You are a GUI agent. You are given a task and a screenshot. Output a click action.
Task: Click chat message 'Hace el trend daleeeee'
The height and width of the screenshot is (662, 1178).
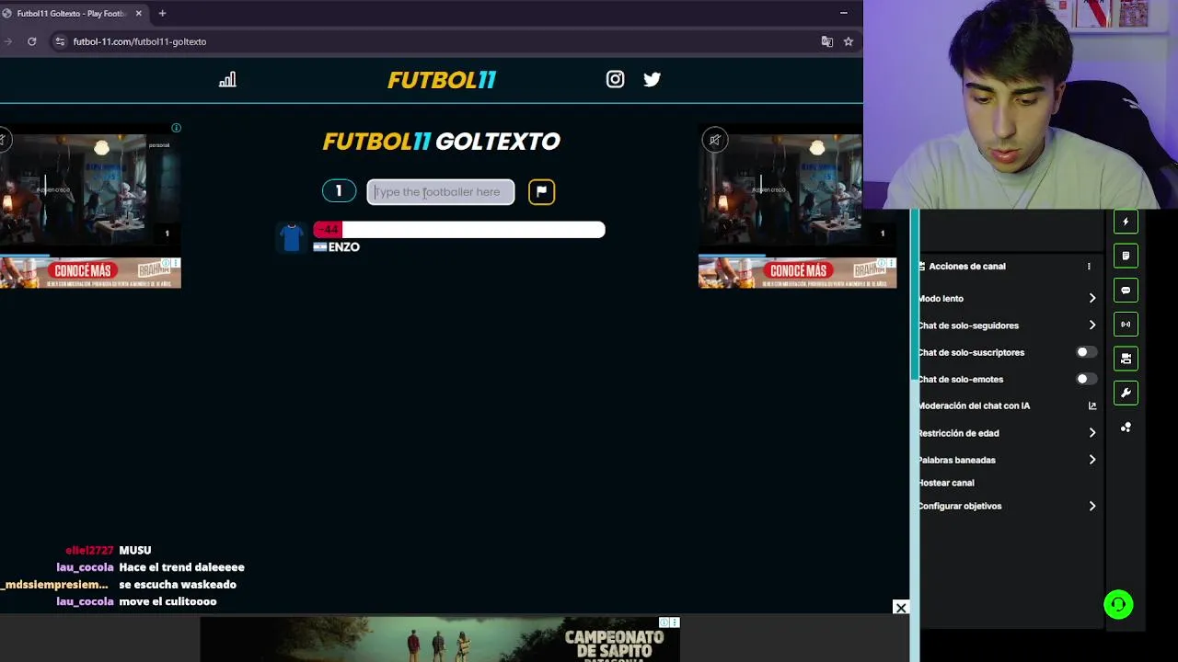pyautogui.click(x=181, y=567)
